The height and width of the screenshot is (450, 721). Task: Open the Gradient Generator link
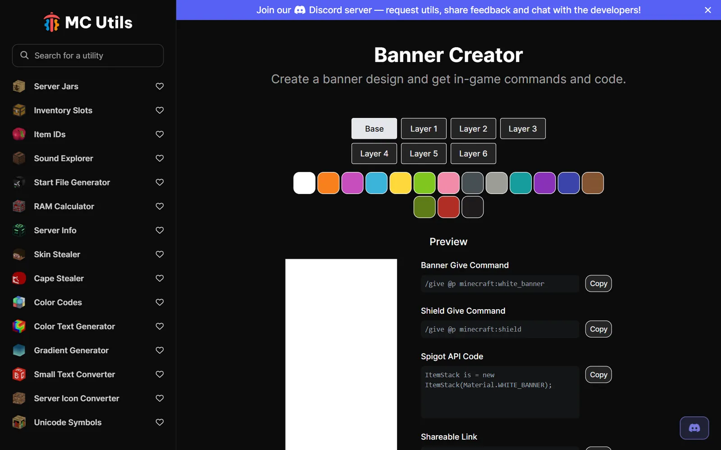[x=71, y=350]
